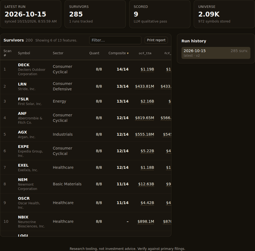Click the $5.22B ocf_ttm value
255x251 pixels.
147,151
